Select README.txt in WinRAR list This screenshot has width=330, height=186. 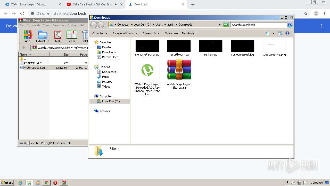pyautogui.click(x=33, y=63)
